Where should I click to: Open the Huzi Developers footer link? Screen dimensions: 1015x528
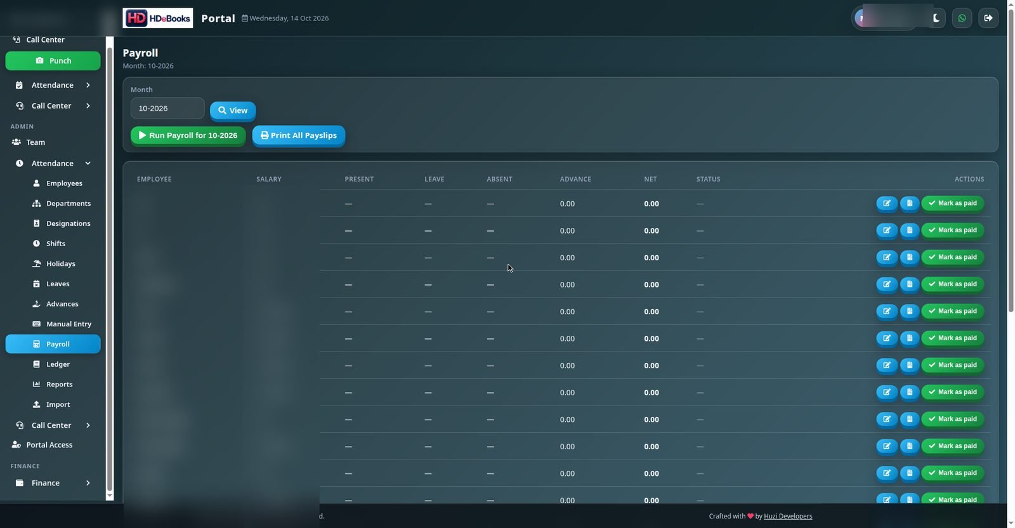788,516
